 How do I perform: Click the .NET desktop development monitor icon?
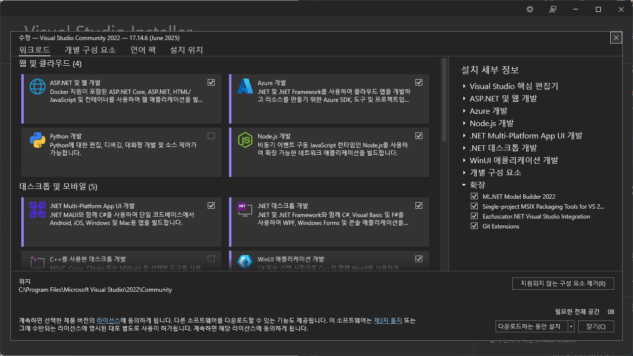[245, 210]
